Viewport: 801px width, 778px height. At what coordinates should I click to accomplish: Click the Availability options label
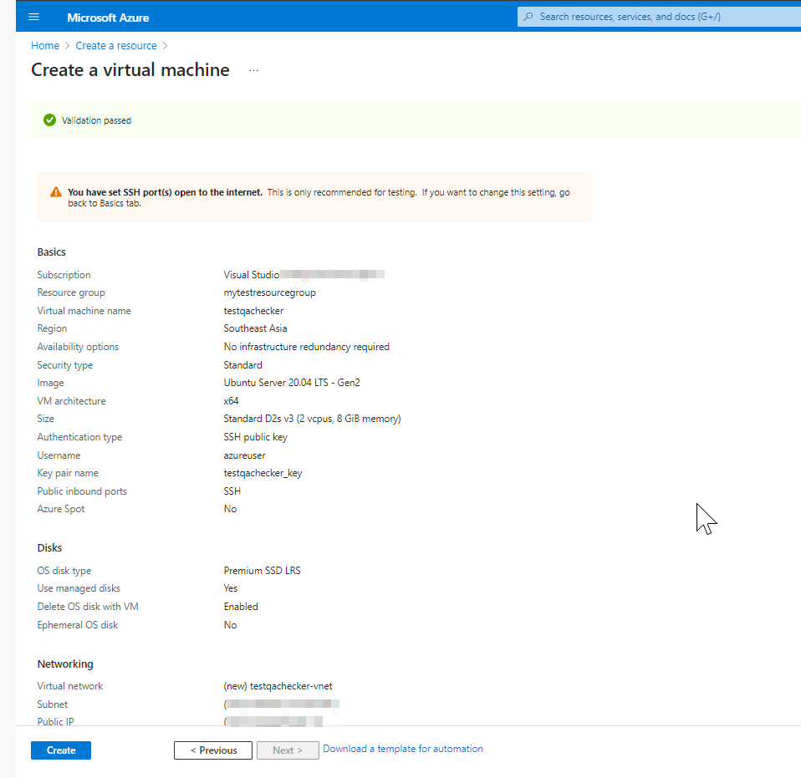tap(78, 347)
